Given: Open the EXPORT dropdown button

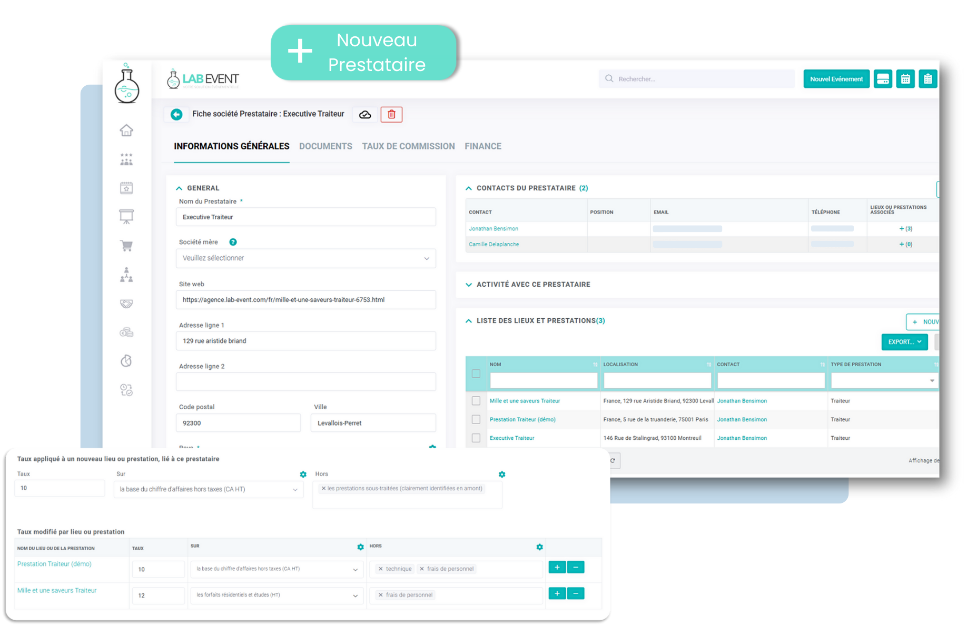Looking at the screenshot, I should coord(904,342).
